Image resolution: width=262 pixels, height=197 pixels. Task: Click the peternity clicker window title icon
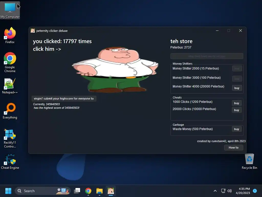point(33,31)
